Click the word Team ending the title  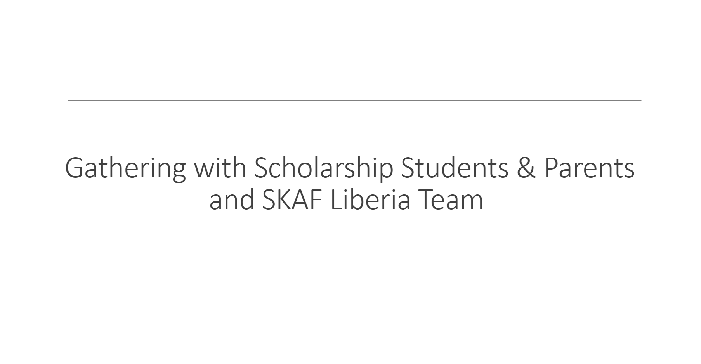click(450, 200)
